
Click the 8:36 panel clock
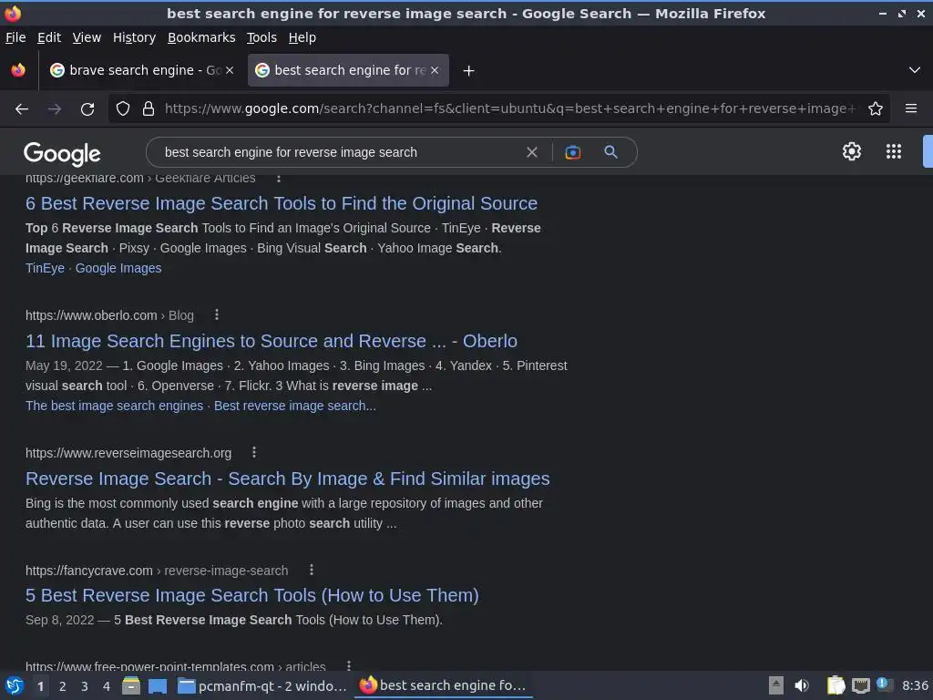[x=915, y=685]
